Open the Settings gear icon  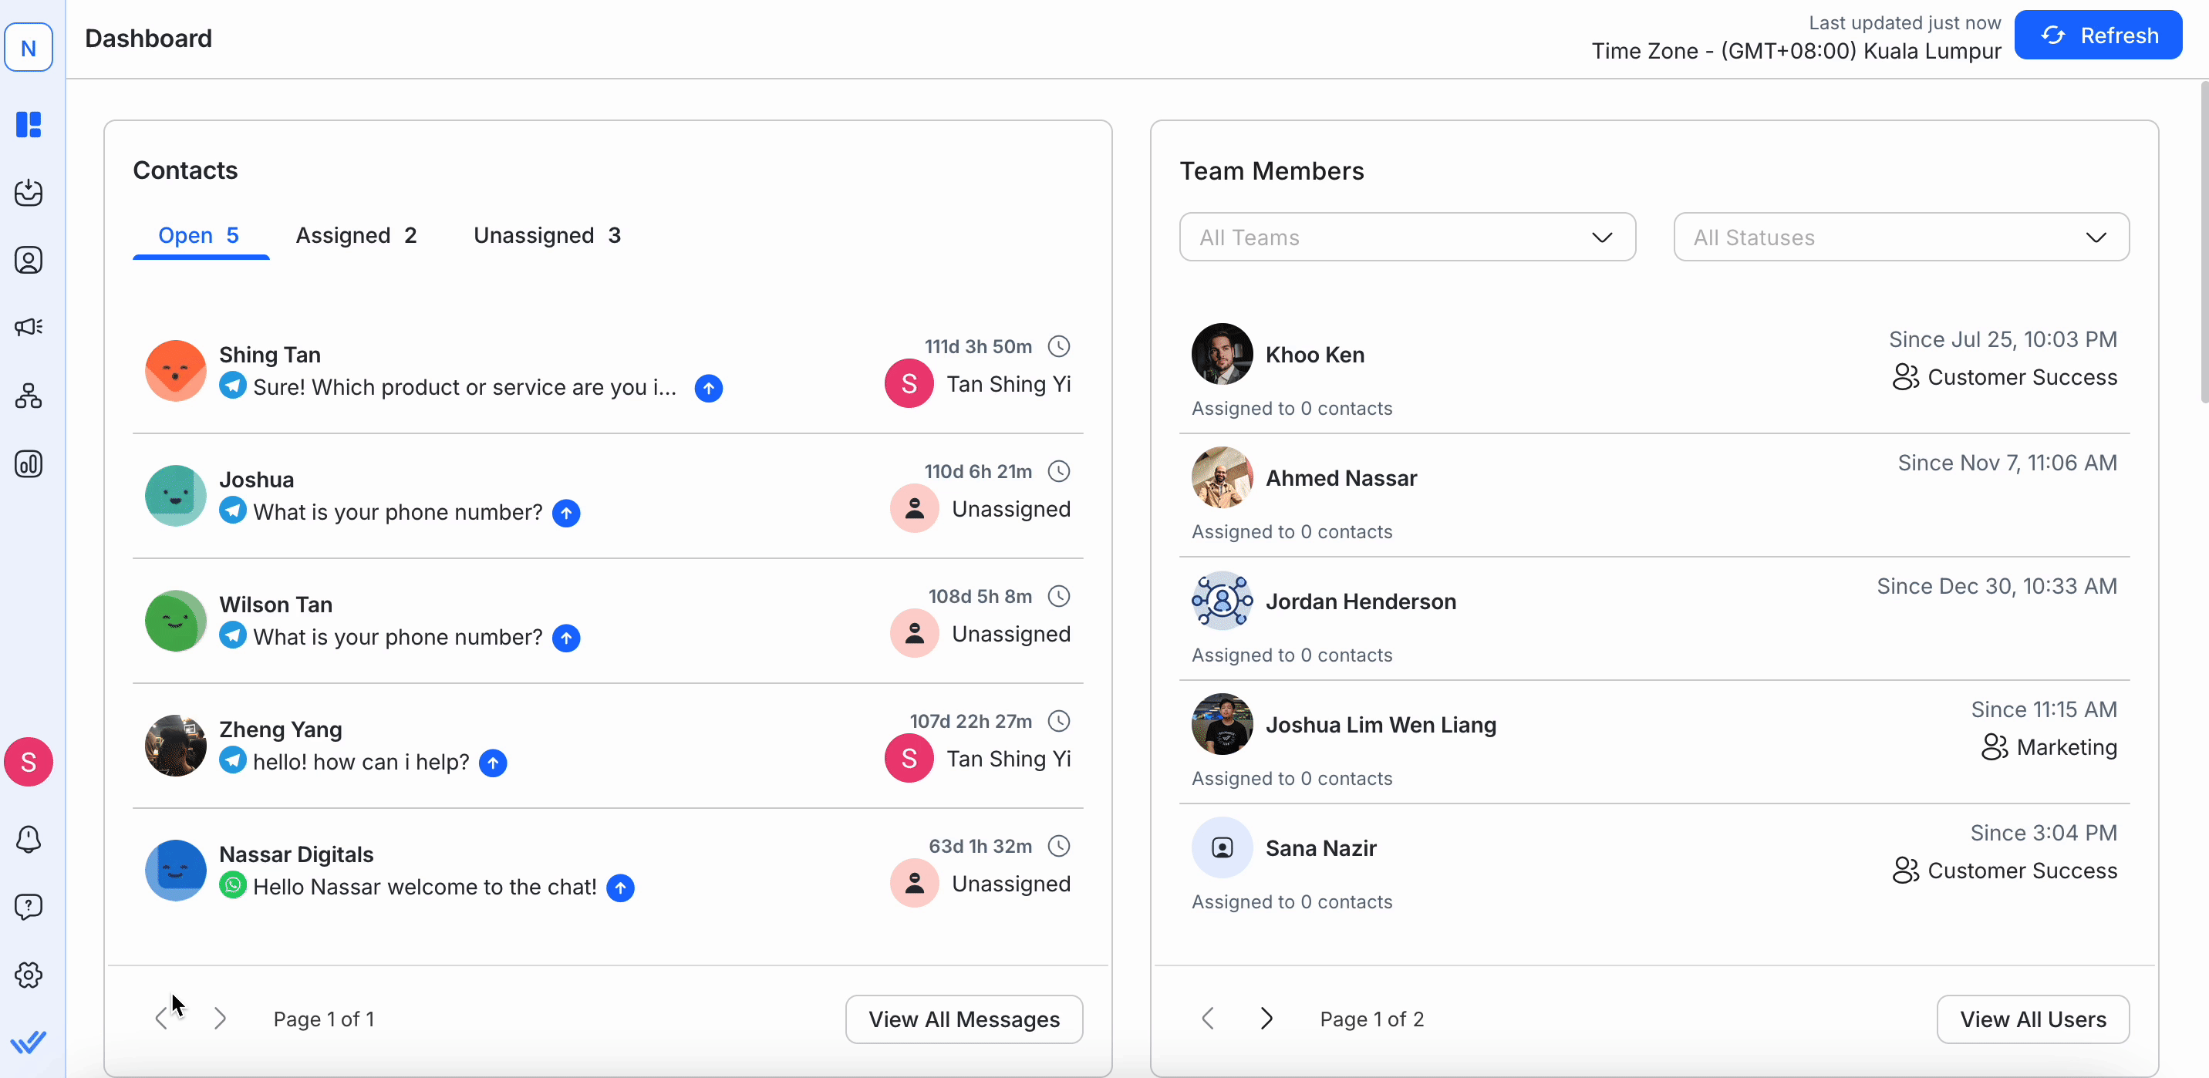tap(29, 974)
